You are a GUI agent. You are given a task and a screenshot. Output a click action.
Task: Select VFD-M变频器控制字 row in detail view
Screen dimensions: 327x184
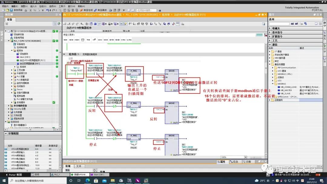(x=32, y=149)
